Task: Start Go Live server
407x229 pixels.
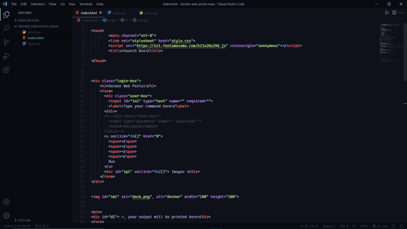Action: (380, 226)
